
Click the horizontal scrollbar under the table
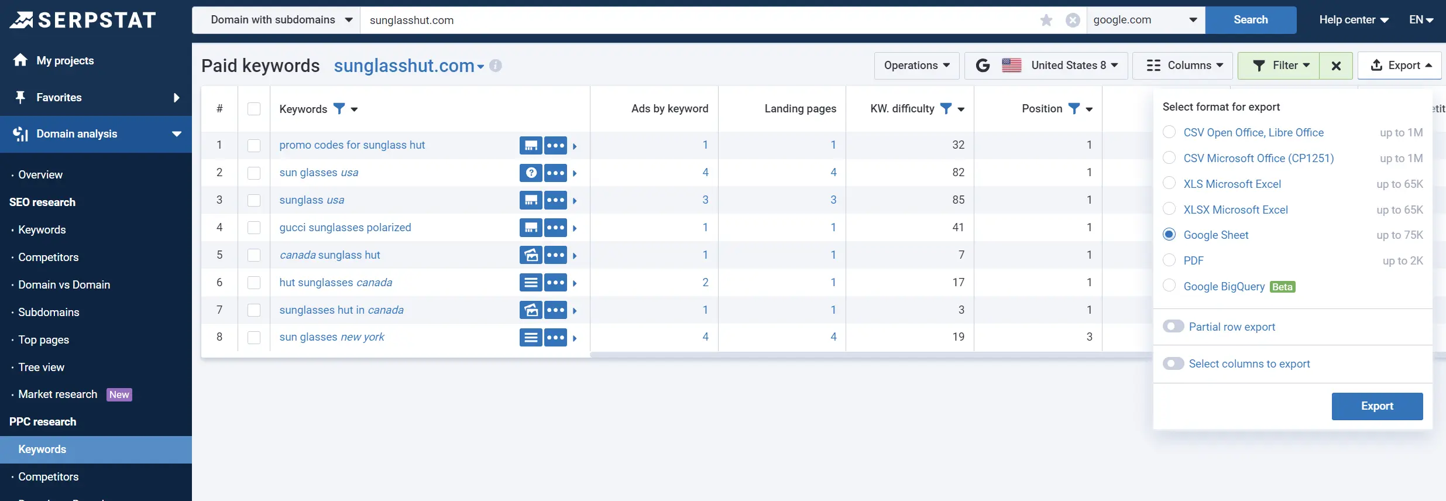click(871, 355)
